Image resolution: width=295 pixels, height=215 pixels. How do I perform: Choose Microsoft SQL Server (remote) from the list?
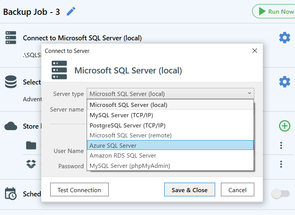pos(170,135)
